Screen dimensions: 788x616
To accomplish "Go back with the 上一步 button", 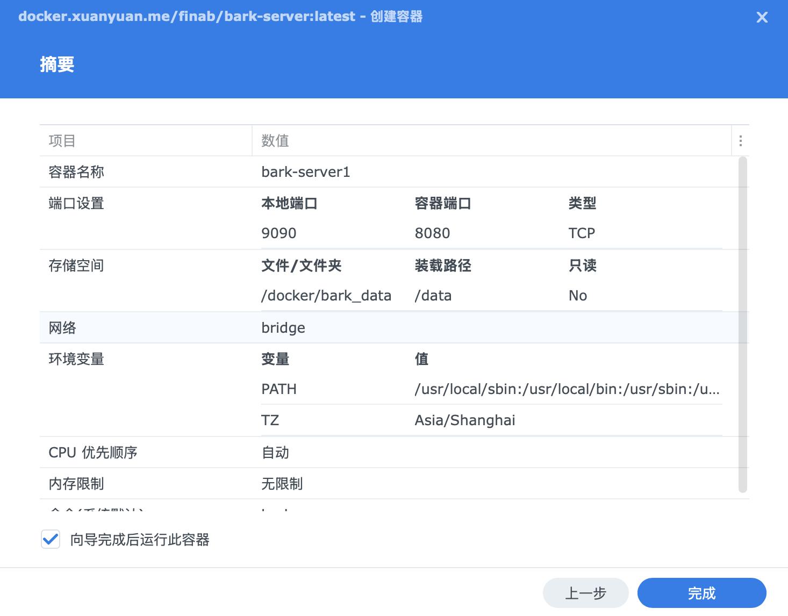I will coord(585,593).
